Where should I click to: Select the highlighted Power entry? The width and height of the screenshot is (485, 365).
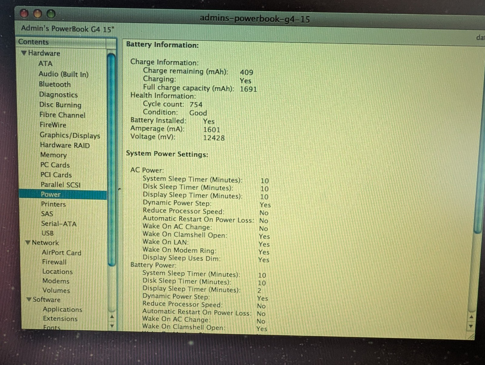coord(63,194)
